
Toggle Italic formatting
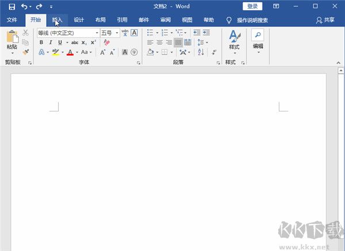51,43
